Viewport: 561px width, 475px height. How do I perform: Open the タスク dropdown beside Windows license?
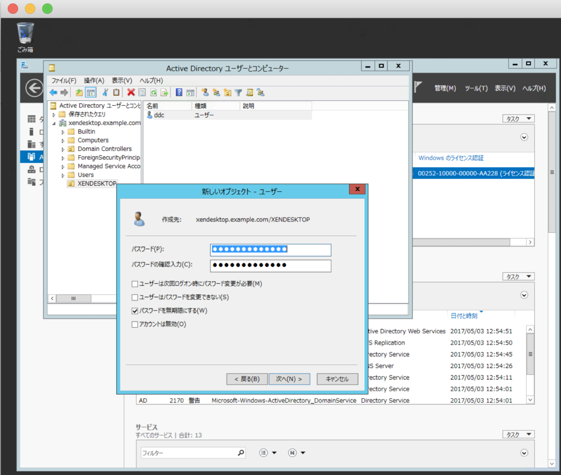(518, 118)
